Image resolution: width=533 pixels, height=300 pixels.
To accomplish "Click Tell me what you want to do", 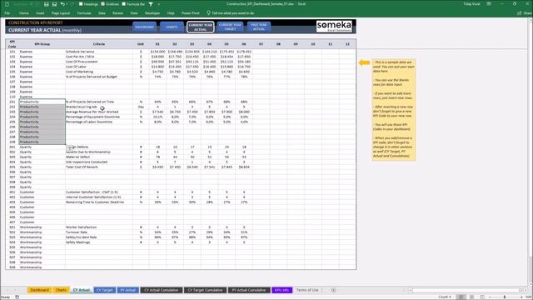I will [233, 13].
